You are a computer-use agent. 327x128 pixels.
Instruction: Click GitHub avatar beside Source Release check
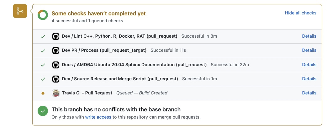(x=55, y=79)
